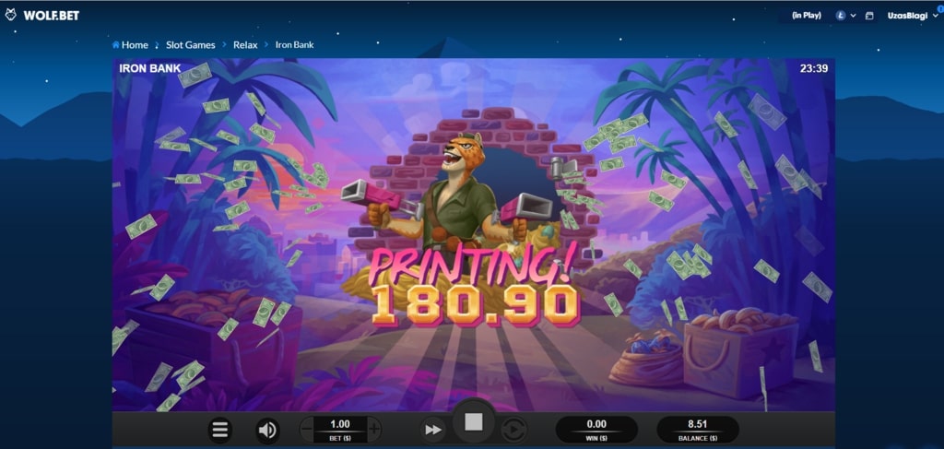Open the Relax provider breadcrumb

(x=245, y=44)
